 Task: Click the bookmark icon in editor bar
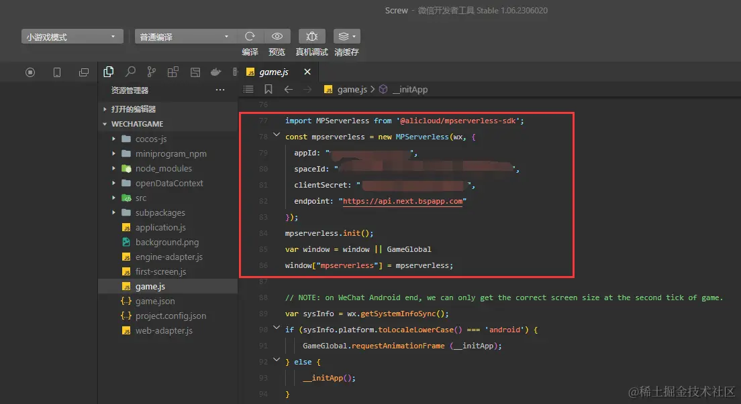click(x=268, y=89)
